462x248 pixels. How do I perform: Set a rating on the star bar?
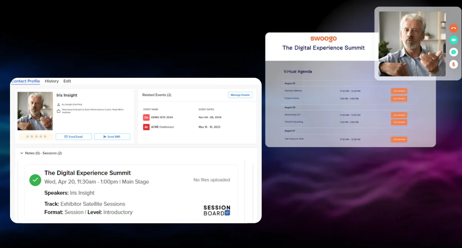(36, 137)
